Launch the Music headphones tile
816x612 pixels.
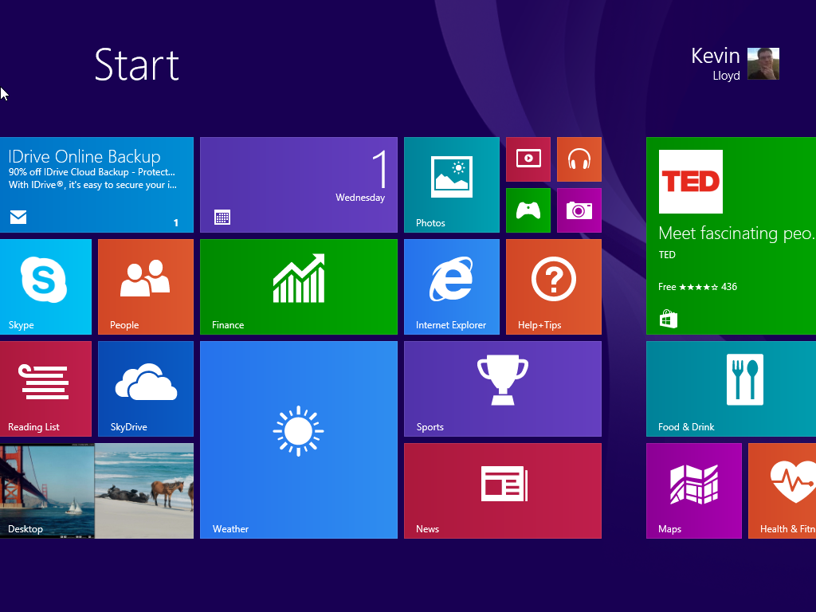pyautogui.click(x=579, y=159)
